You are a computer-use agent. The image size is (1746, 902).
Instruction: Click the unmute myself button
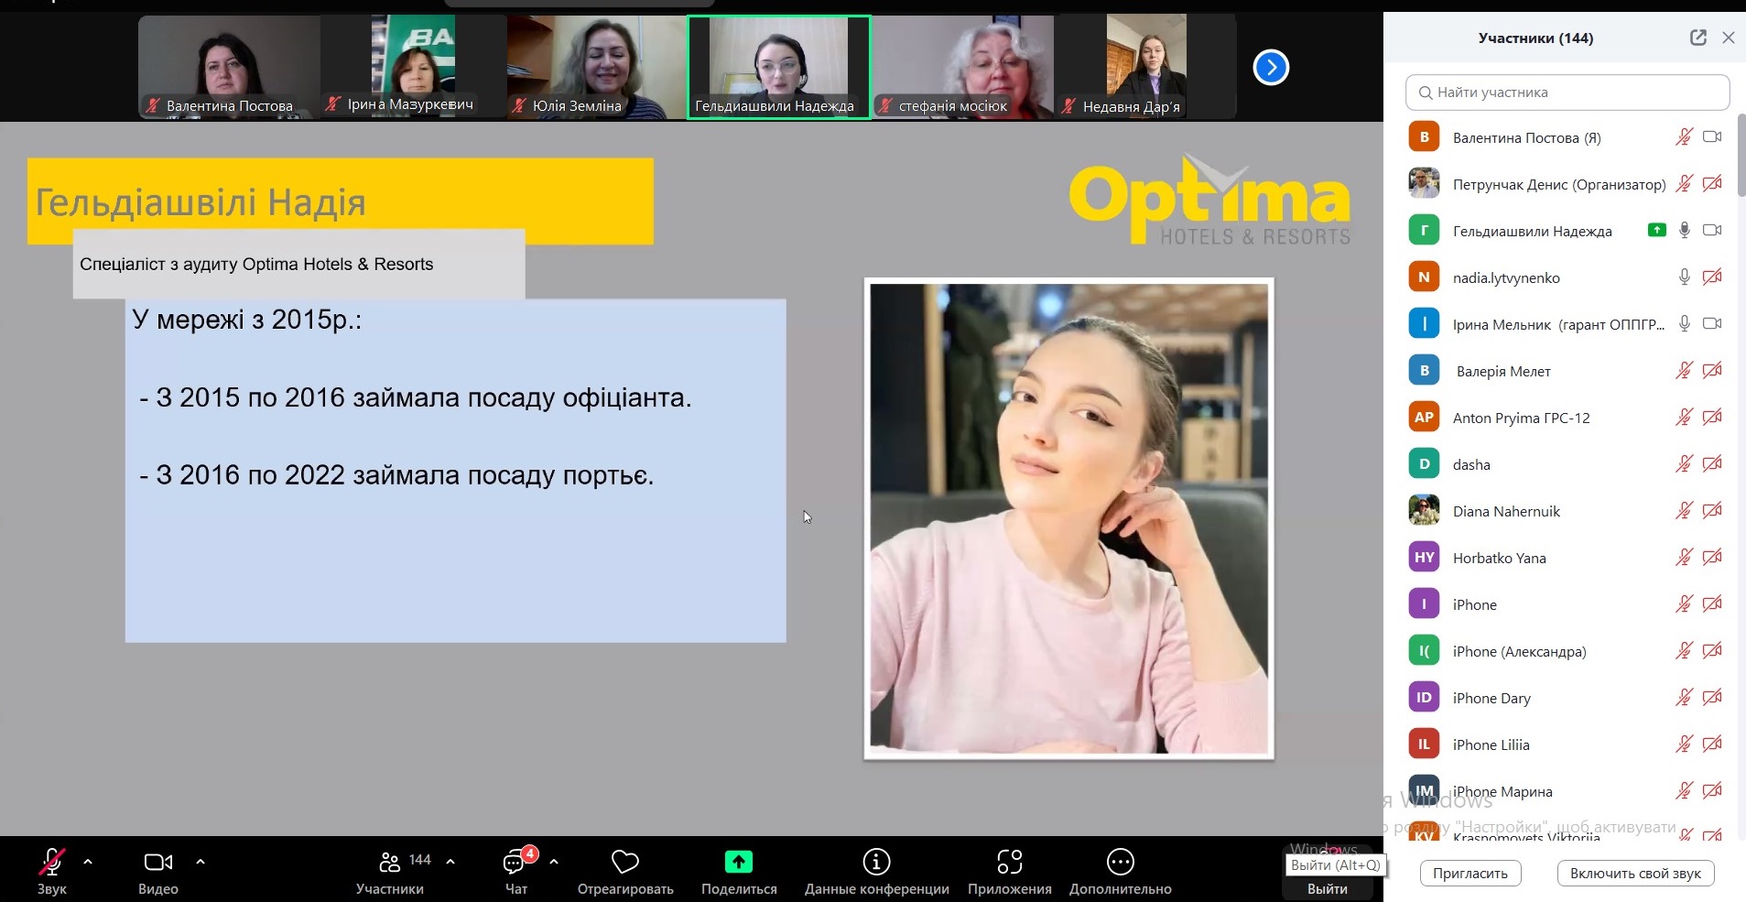pyautogui.click(x=1634, y=874)
